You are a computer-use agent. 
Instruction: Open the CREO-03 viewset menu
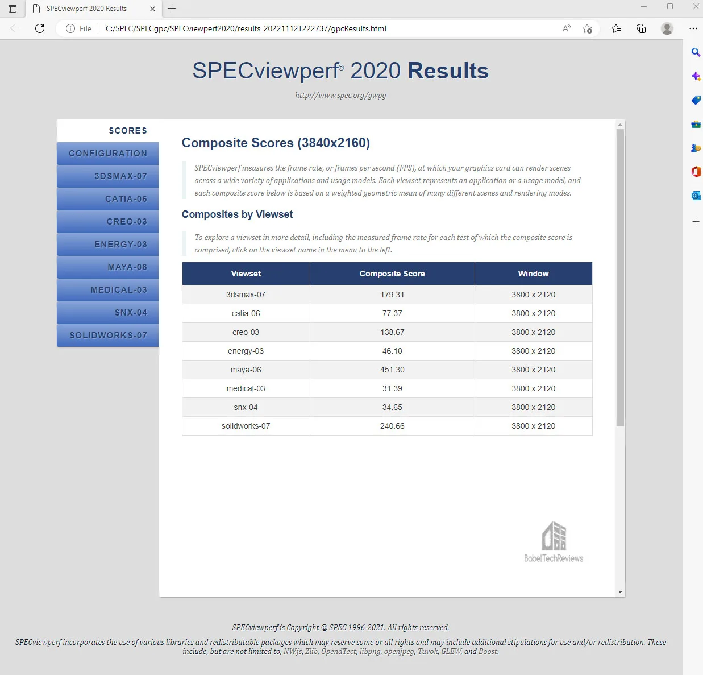[x=108, y=222]
